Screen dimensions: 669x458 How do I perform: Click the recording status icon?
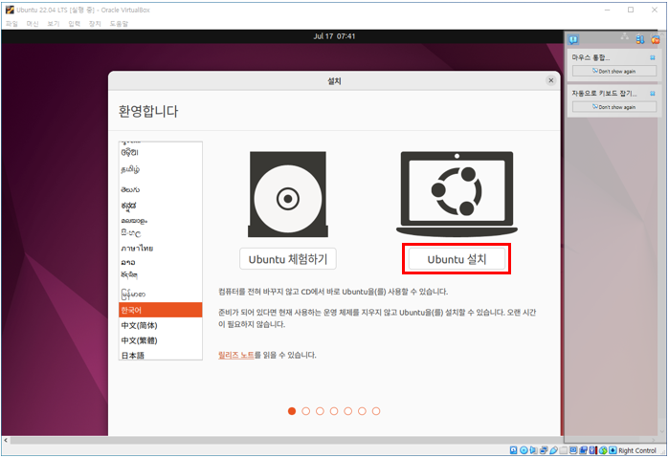[x=583, y=450]
